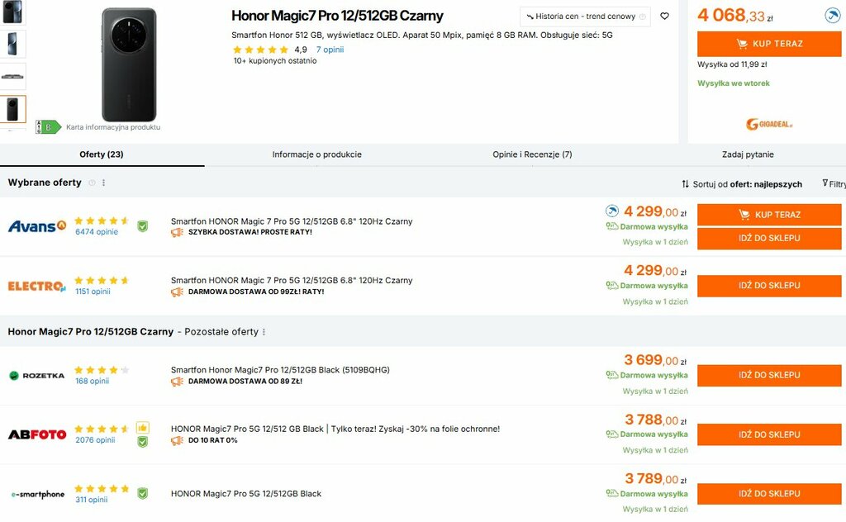
Task: Go to the Zadaj pytanie tab
Action: click(748, 154)
